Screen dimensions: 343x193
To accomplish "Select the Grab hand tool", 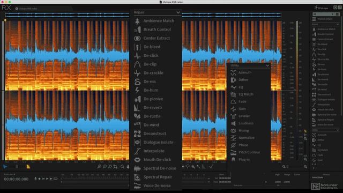I will (x=128, y=167).
